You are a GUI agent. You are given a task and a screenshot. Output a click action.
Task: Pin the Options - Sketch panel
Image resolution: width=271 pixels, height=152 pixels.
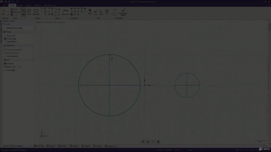tap(31, 21)
